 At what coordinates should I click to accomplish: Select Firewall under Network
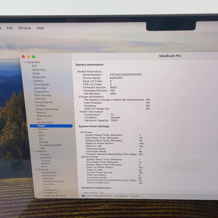[45, 155]
